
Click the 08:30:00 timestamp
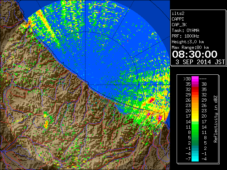click(x=195, y=54)
